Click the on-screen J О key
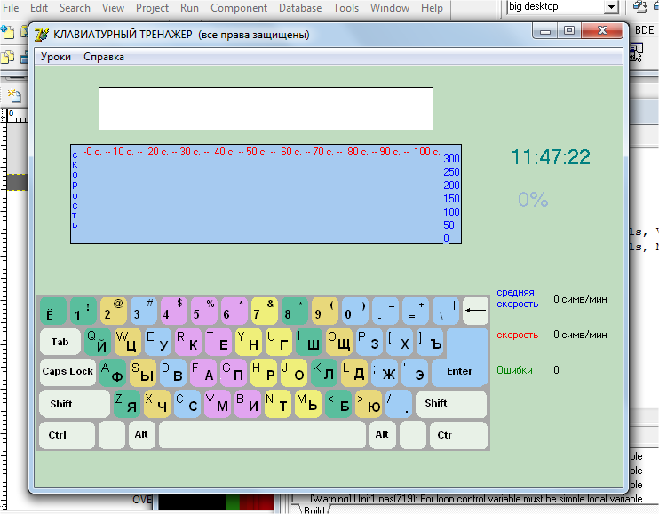The height and width of the screenshot is (514, 659). click(294, 372)
